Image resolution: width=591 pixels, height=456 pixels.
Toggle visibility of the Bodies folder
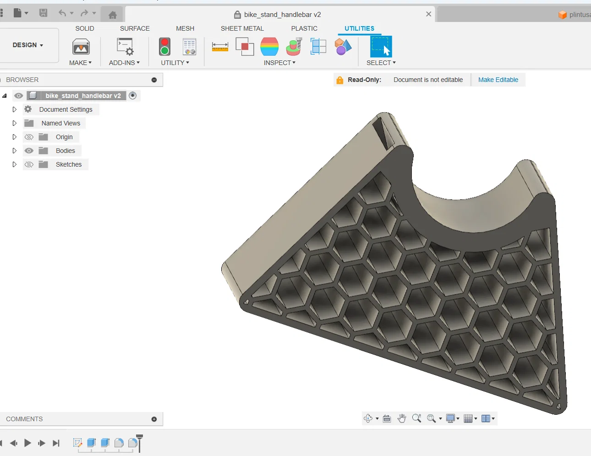click(x=29, y=151)
